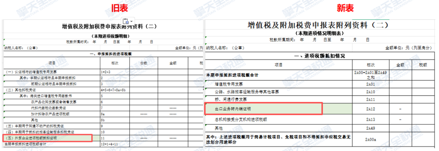Open the Paste Options clipboard icon
The image size is (439, 151).
coord(126,21)
